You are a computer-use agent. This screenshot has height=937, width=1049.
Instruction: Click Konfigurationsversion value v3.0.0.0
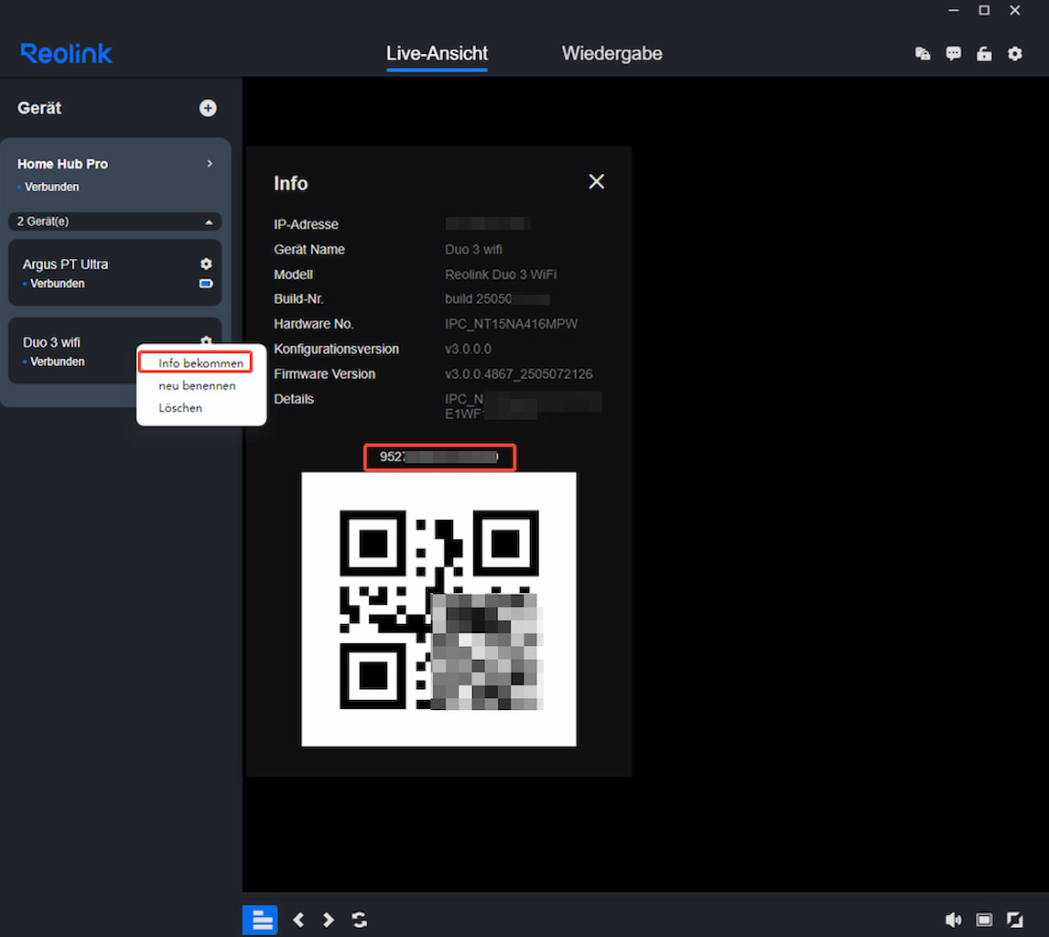point(468,350)
